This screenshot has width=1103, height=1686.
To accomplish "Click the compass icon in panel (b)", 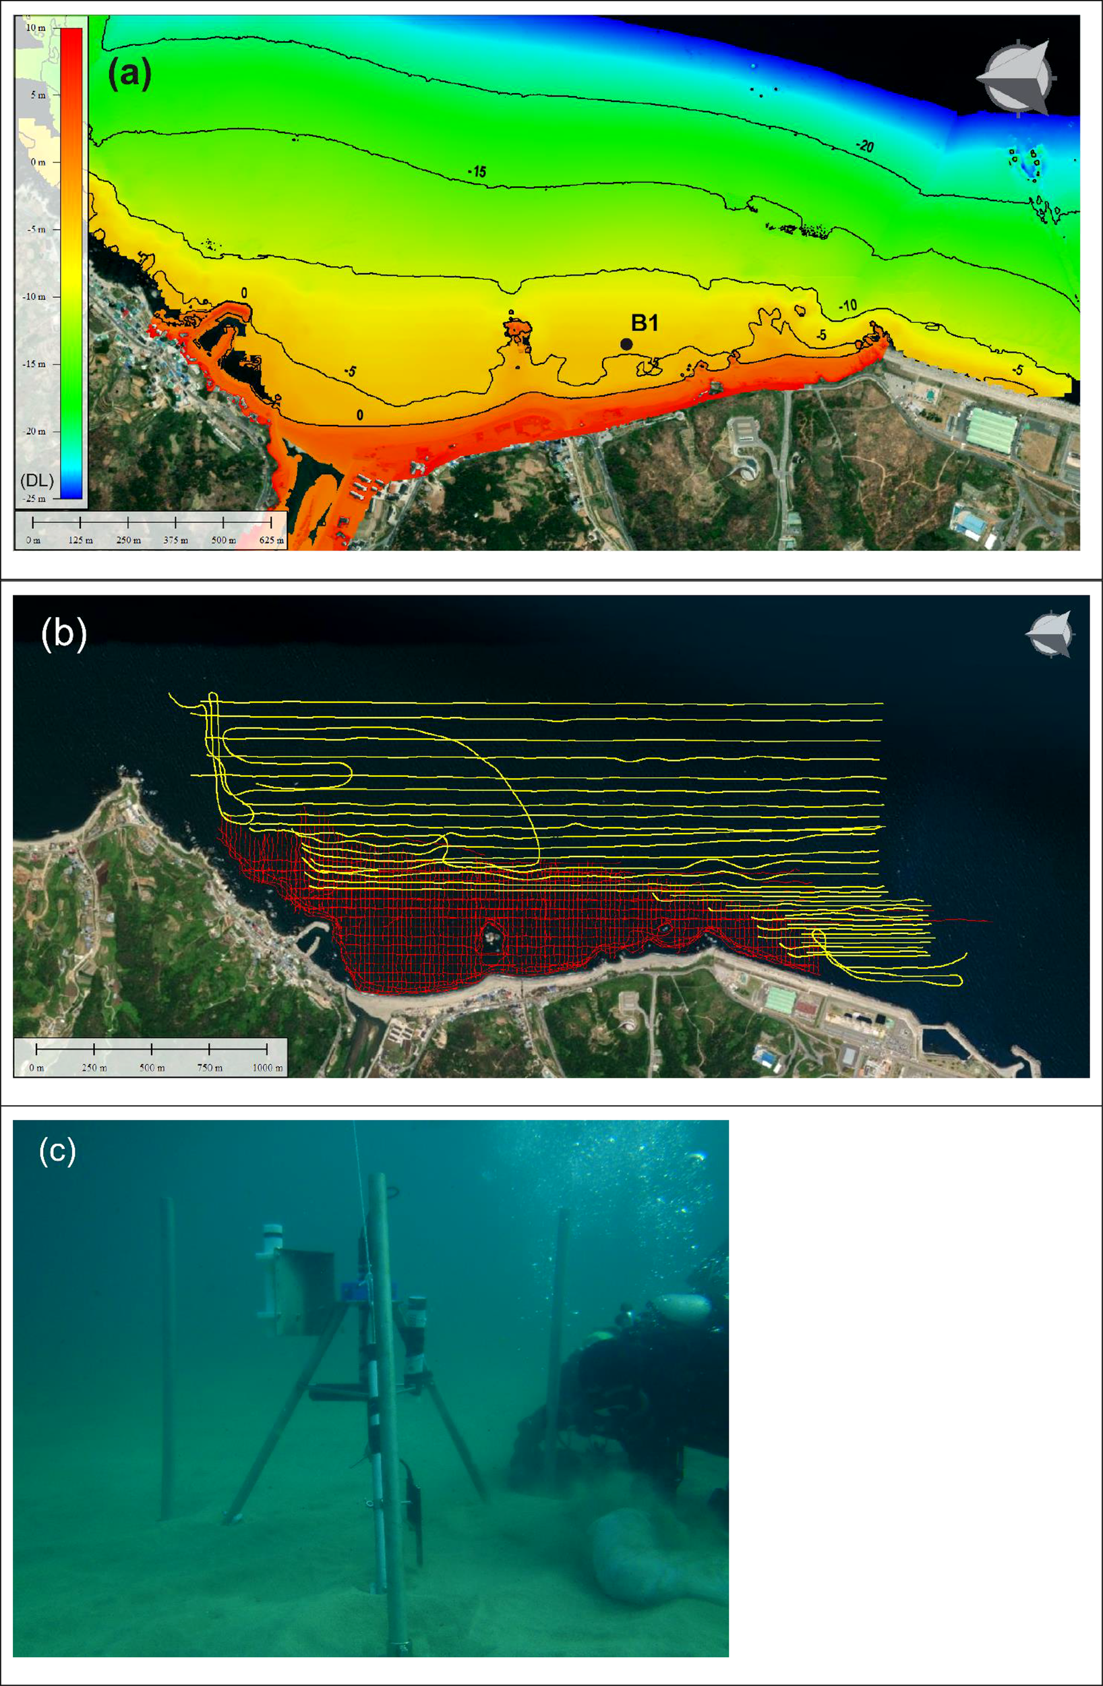I will coord(1050,633).
